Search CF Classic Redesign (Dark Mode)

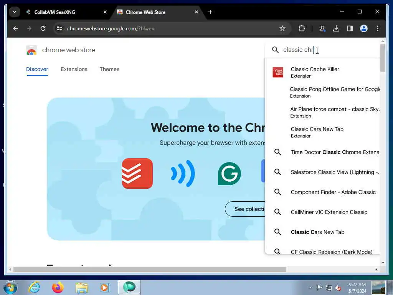tap(322, 251)
